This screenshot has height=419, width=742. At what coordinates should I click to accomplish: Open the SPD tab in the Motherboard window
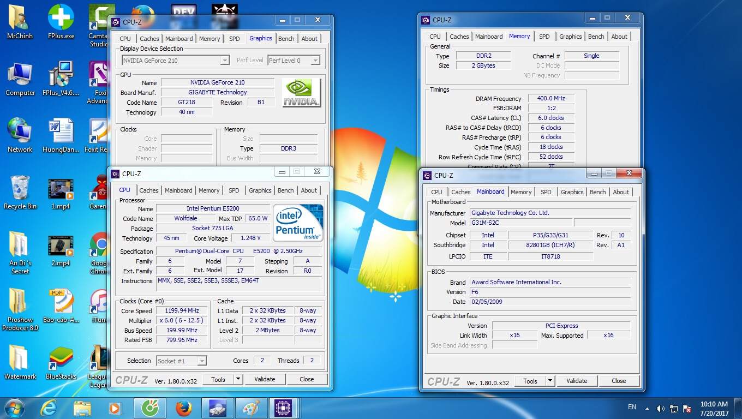(x=546, y=192)
